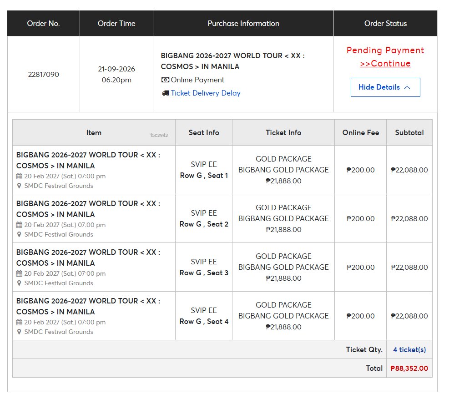This screenshot has width=449, height=399.
Task: Click the Order No. column header
Action: click(x=44, y=24)
